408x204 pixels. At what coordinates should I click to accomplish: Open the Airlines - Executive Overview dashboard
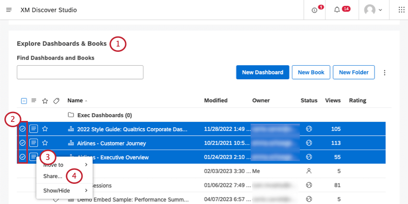coord(113,157)
